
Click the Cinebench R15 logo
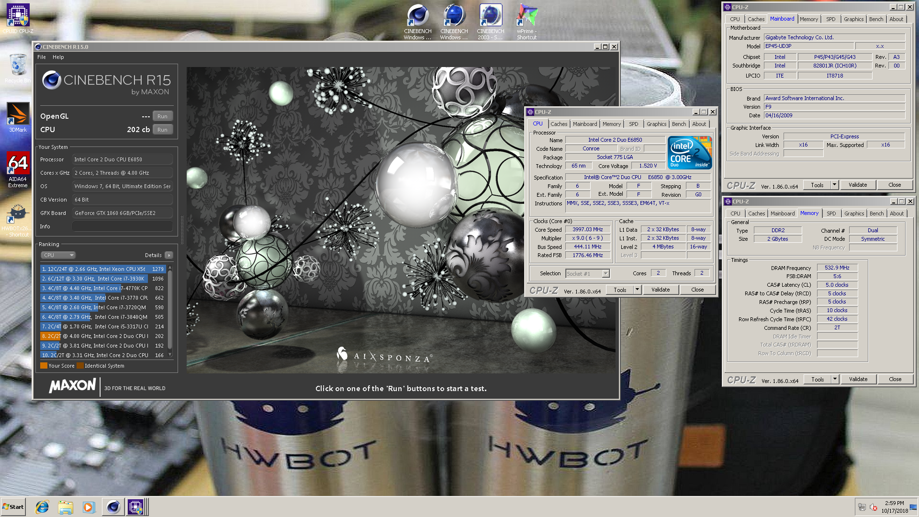tap(106, 82)
